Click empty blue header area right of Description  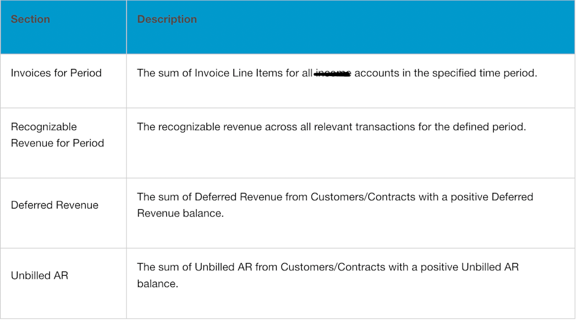[x=386, y=26]
